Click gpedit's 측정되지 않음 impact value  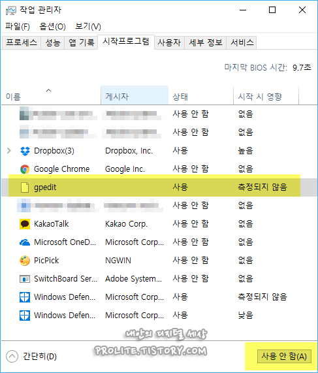262,187
